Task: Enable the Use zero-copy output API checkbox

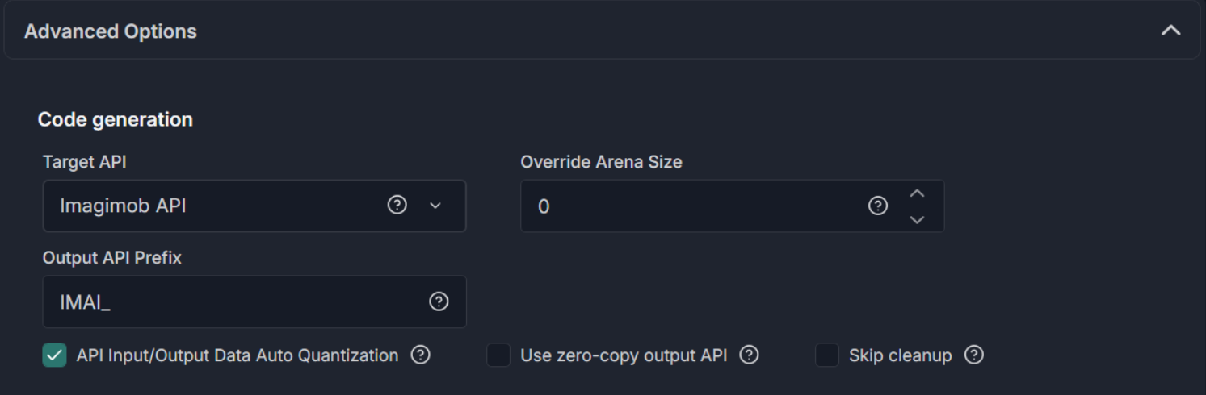Action: click(x=498, y=355)
